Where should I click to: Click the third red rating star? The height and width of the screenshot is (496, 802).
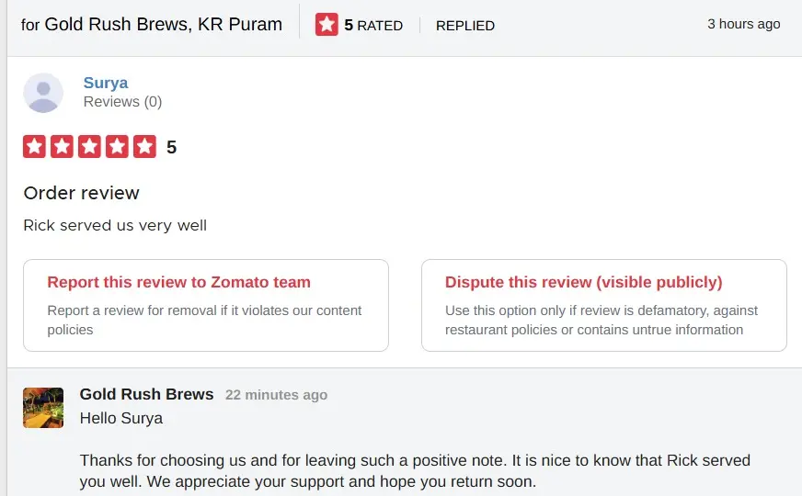tap(89, 147)
